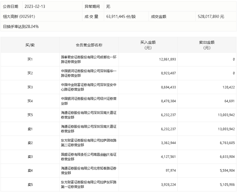Select the 买1 row label
This screenshot has width=237, height=192.
[30, 59]
